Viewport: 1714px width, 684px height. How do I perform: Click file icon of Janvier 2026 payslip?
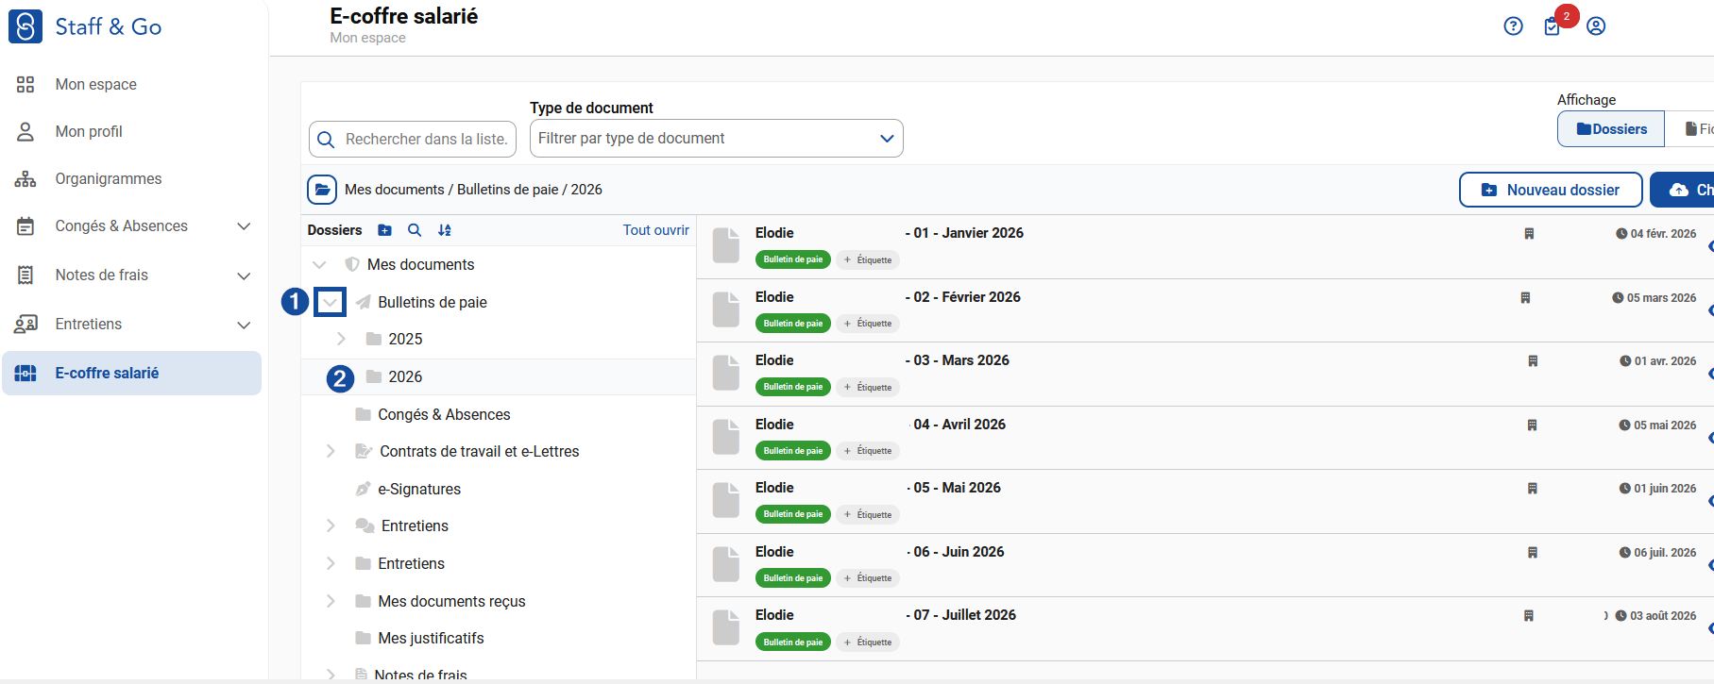[726, 245]
